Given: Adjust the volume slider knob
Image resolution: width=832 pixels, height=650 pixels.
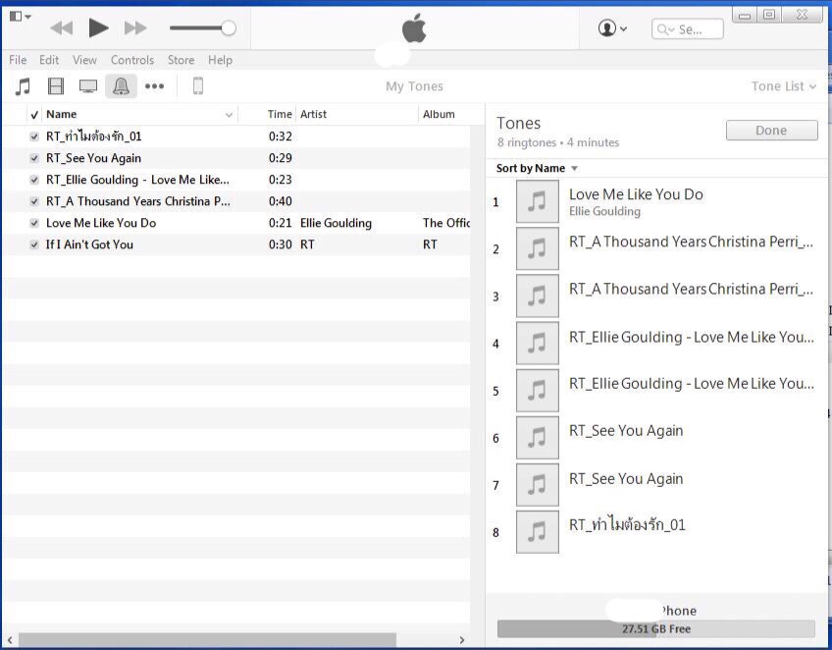Looking at the screenshot, I should 229,28.
